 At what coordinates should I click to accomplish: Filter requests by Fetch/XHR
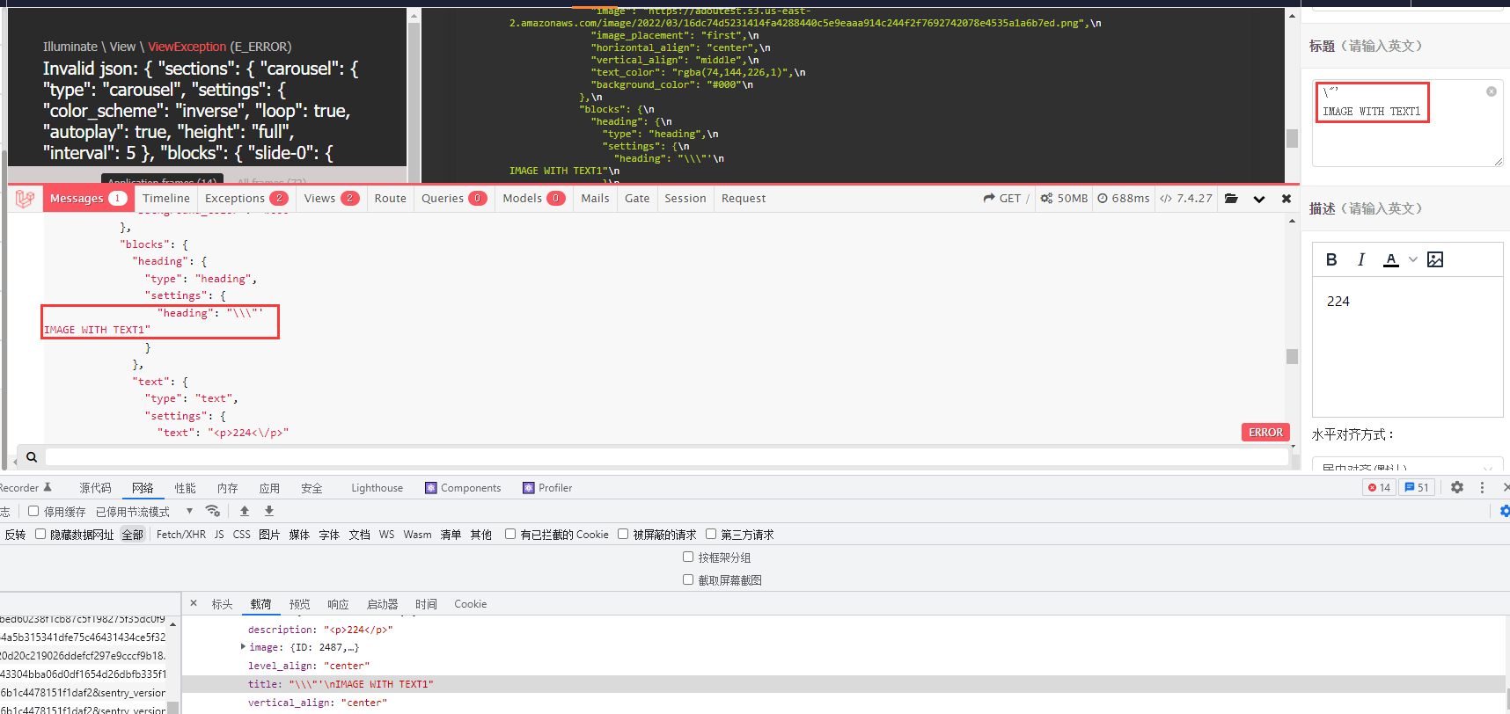(x=180, y=535)
